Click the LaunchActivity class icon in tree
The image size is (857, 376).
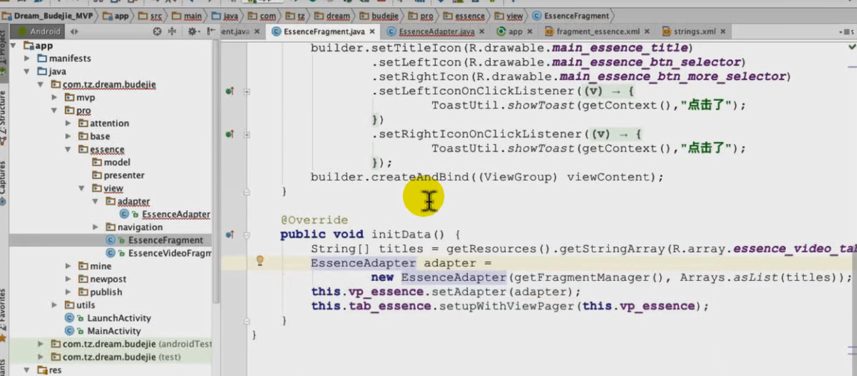click(x=70, y=318)
